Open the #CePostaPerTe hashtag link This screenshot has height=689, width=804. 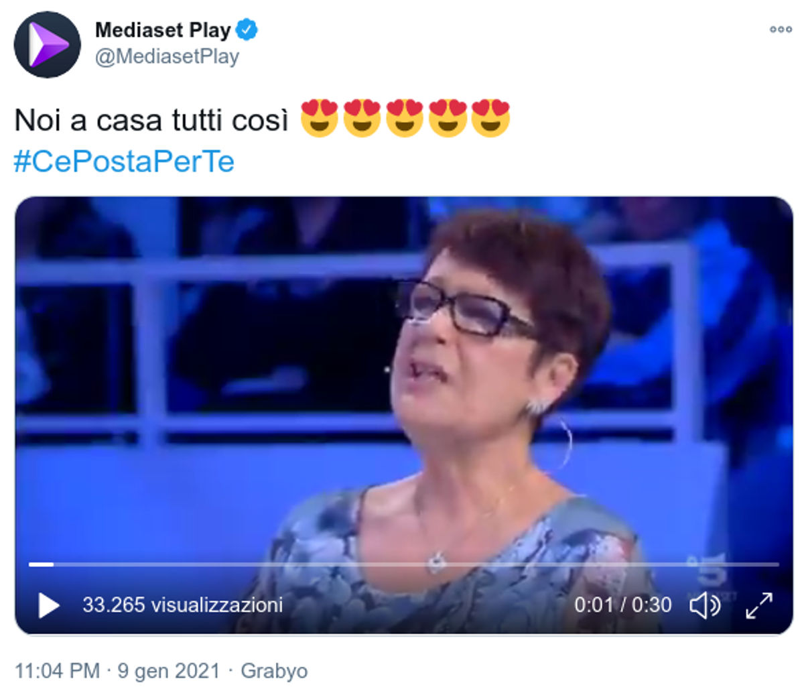[124, 162]
